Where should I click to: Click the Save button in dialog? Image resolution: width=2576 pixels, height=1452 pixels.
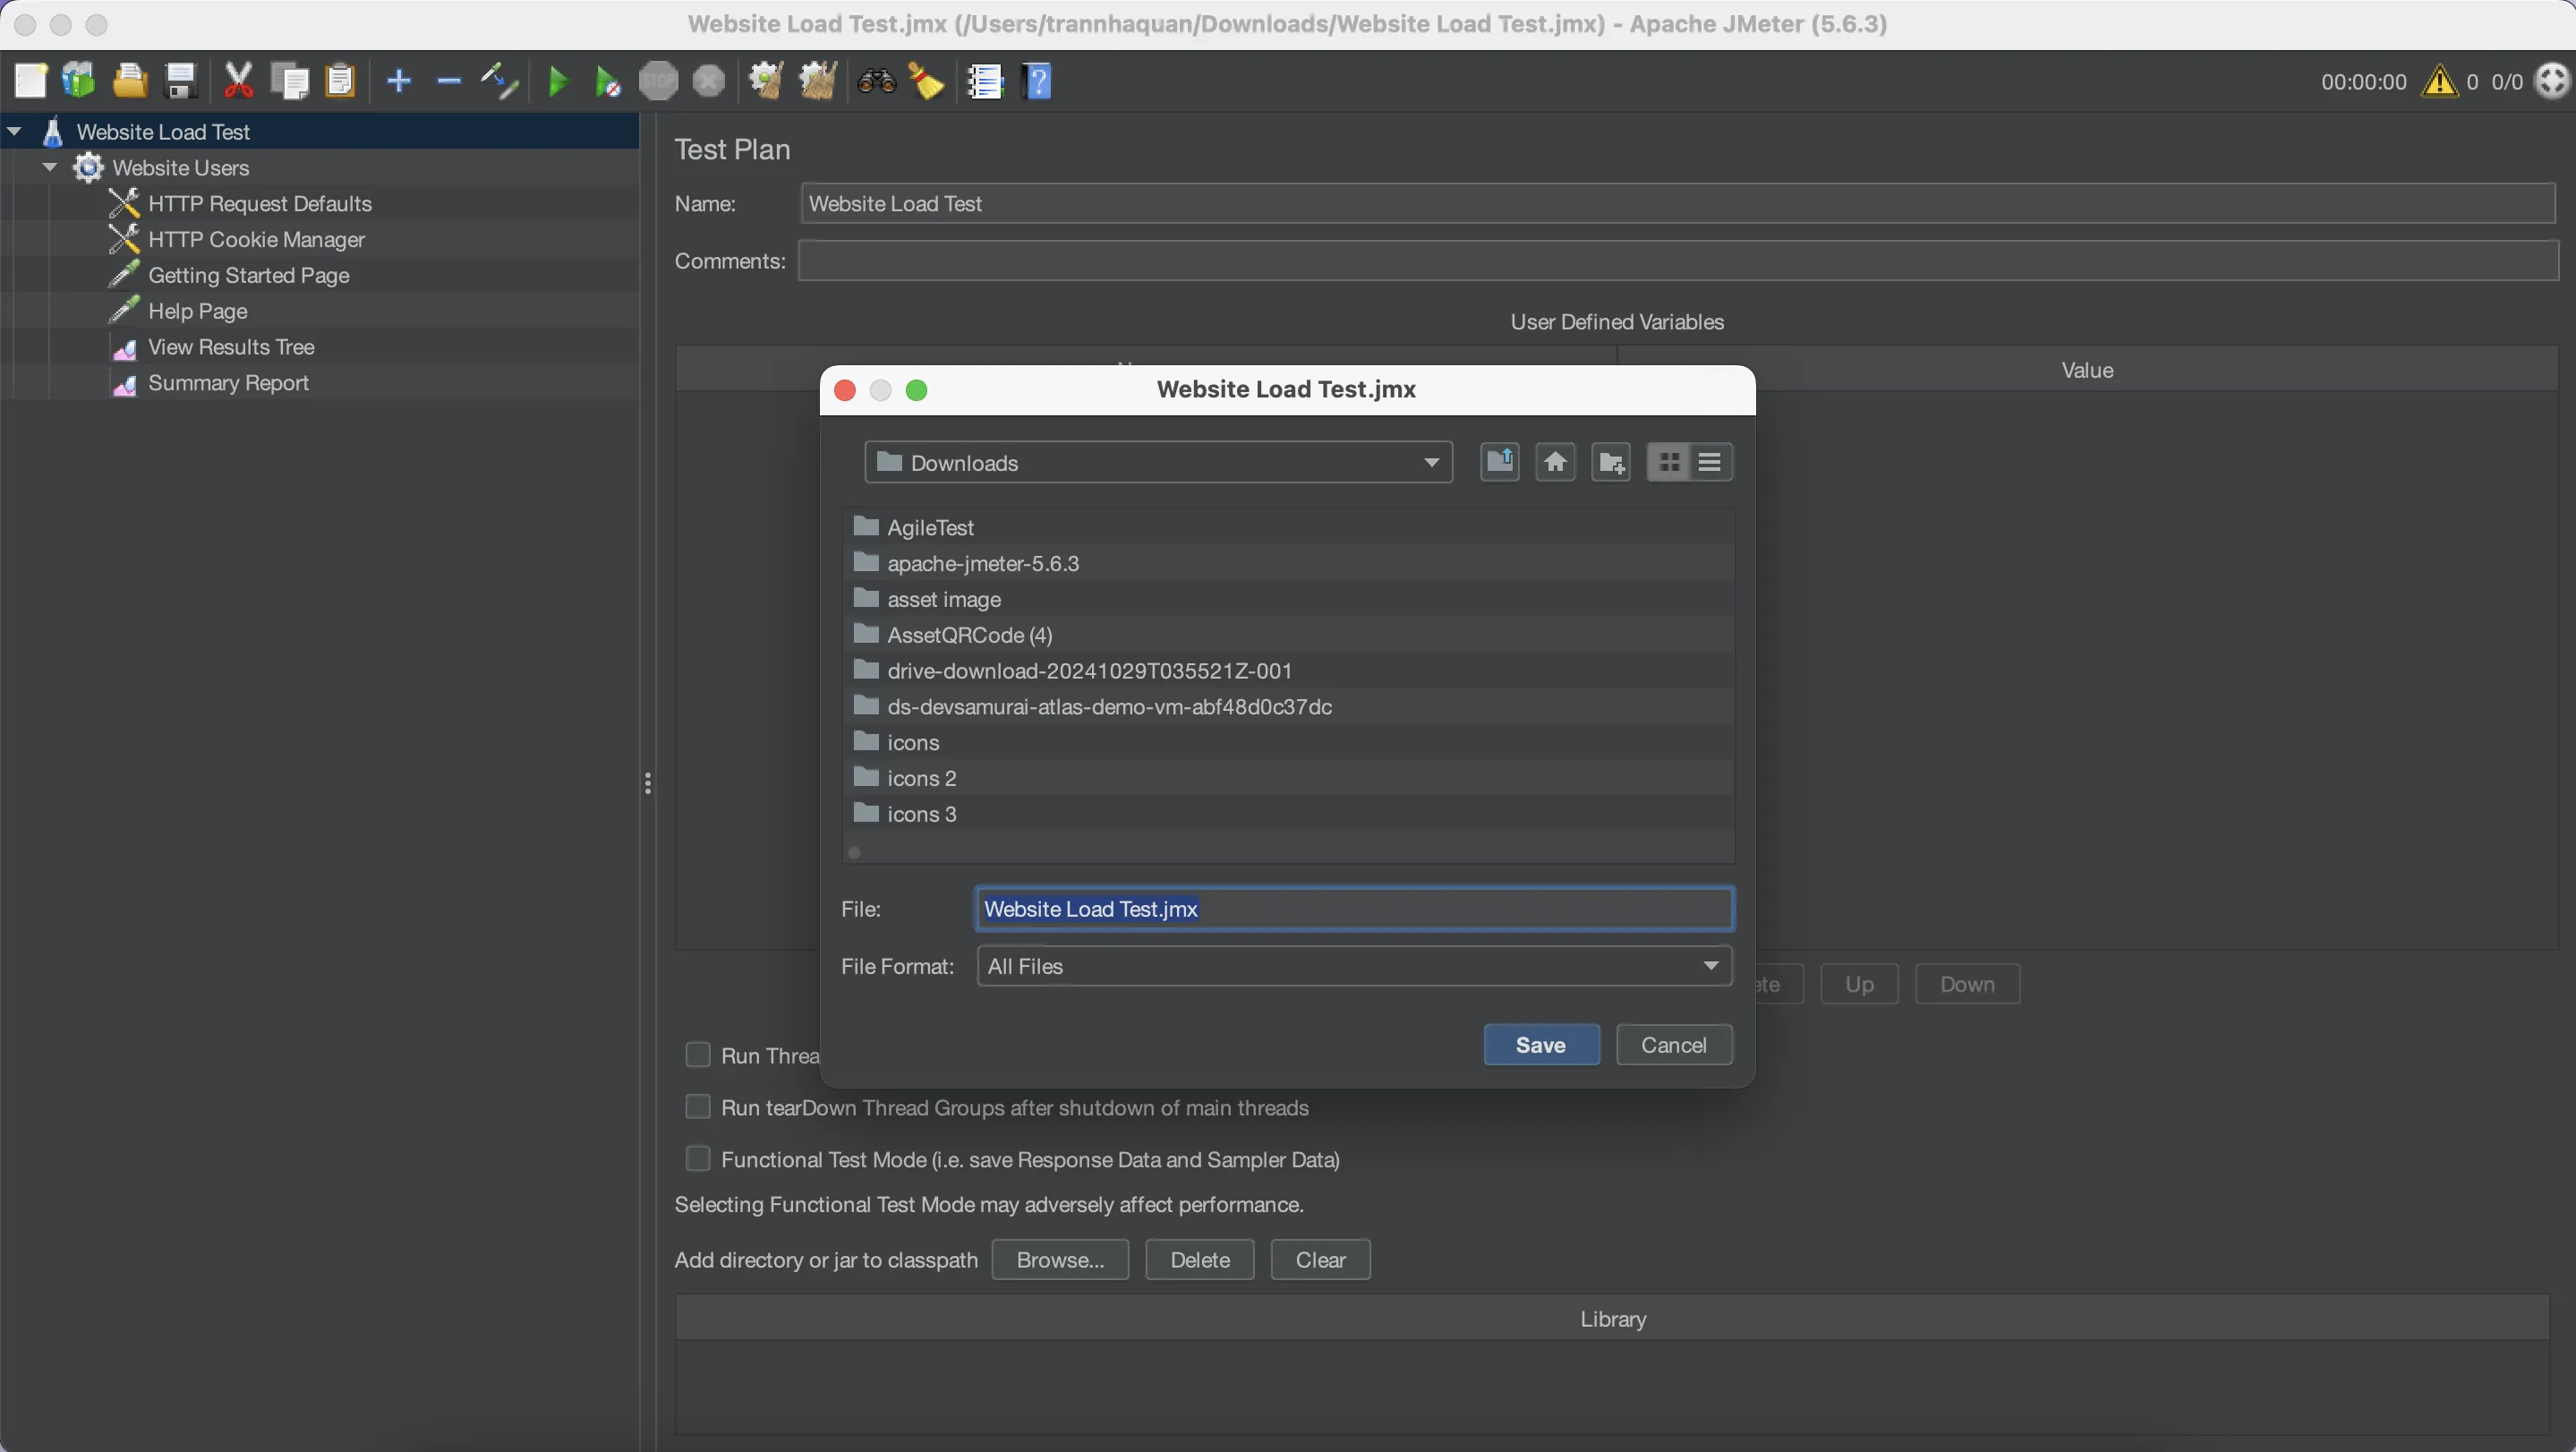coord(1540,1044)
